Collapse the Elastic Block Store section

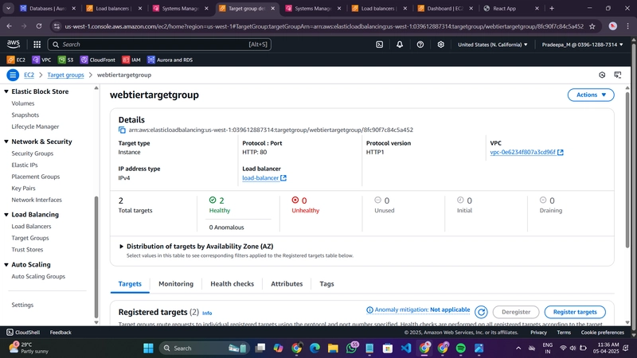[x=6, y=91]
